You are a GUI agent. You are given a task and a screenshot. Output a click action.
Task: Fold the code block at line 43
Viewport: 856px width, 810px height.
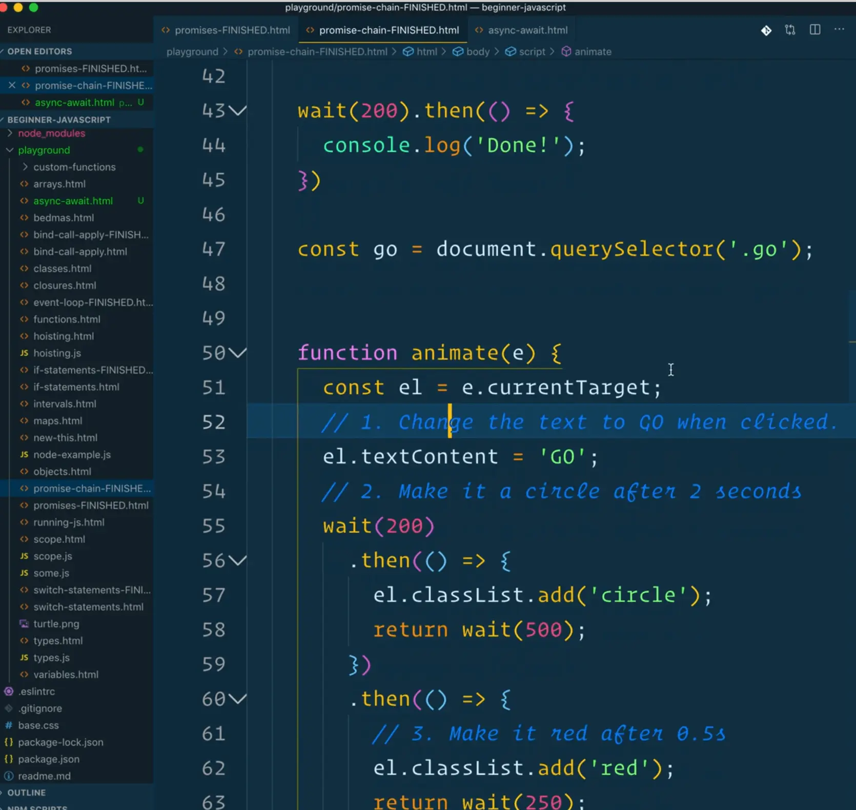237,110
